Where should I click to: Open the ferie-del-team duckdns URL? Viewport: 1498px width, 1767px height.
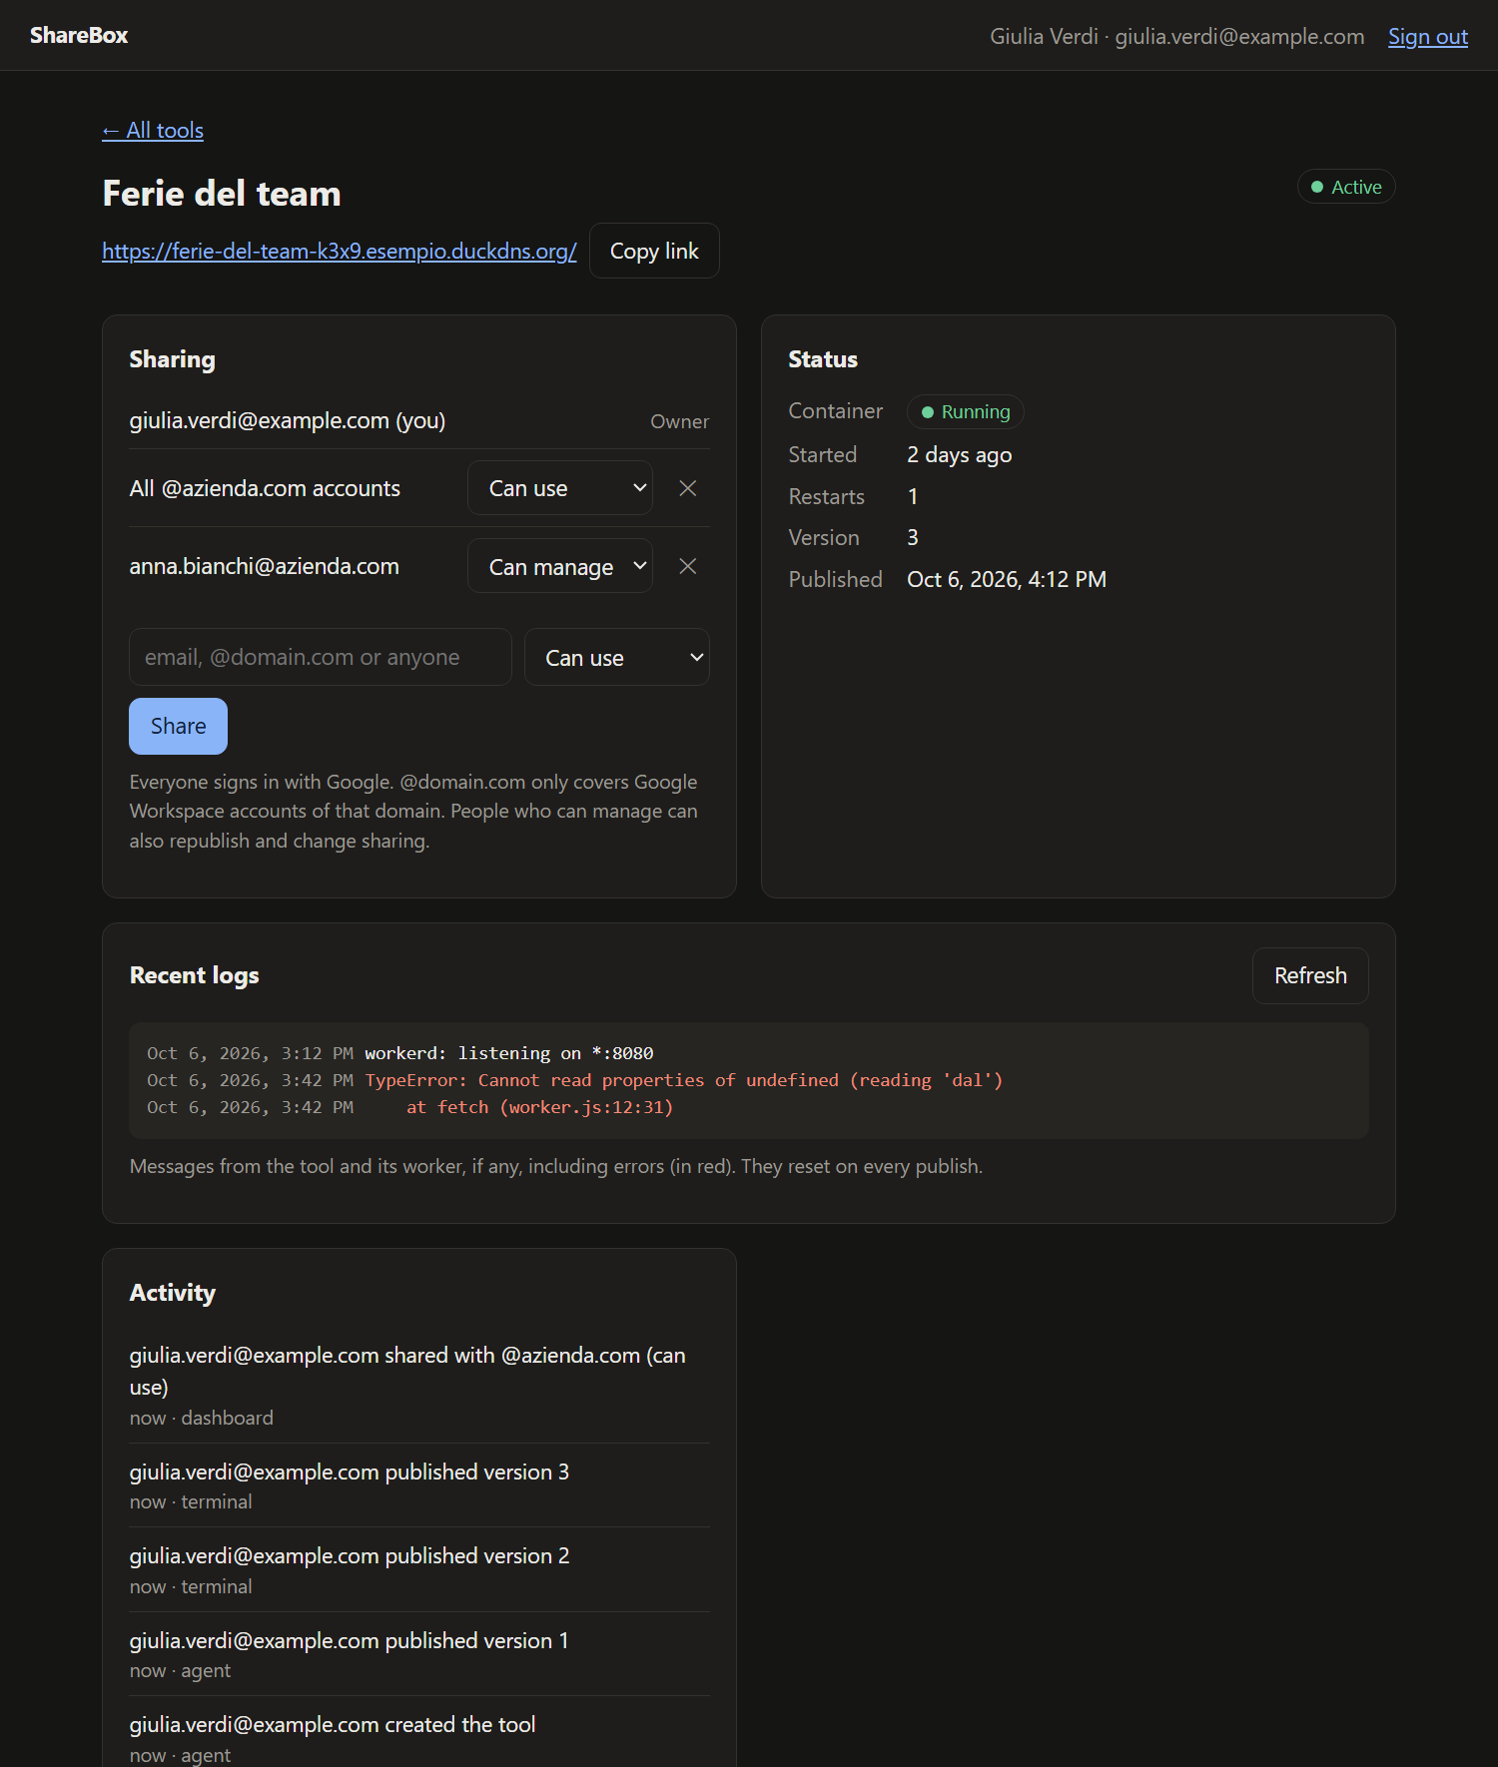[340, 251]
